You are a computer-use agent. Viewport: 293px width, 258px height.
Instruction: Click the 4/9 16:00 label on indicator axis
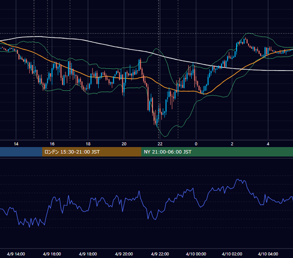[52, 254]
